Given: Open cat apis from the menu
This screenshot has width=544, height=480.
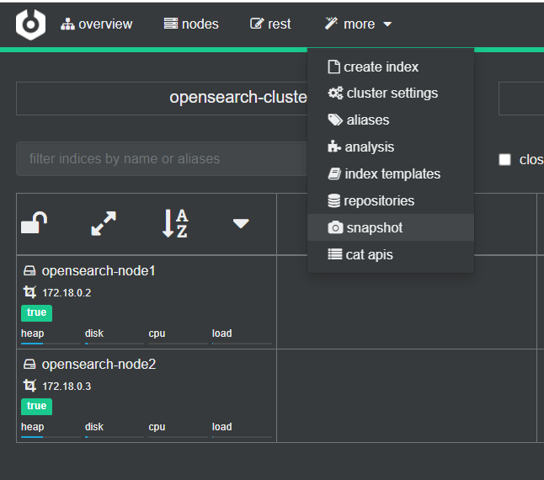Looking at the screenshot, I should pos(391,254).
